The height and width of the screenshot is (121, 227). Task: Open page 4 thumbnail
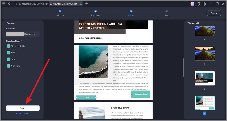(x=205, y=103)
